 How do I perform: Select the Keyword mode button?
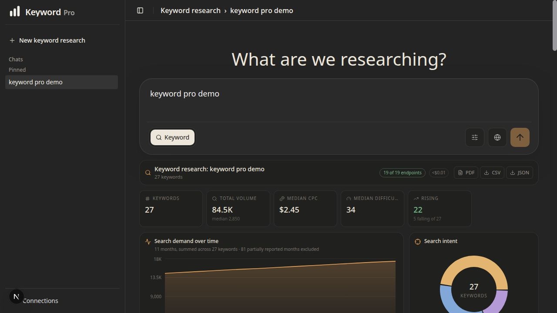[x=173, y=137]
